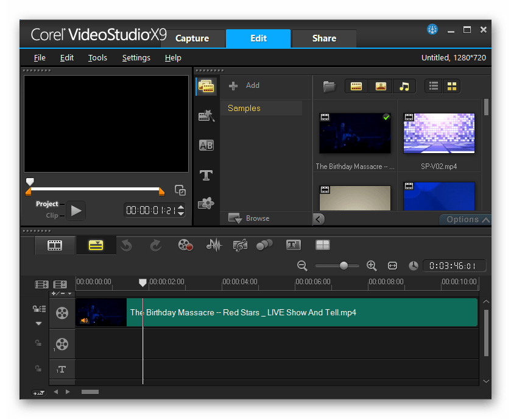Open the Auto Music tool
The image size is (511, 419).
(240, 245)
